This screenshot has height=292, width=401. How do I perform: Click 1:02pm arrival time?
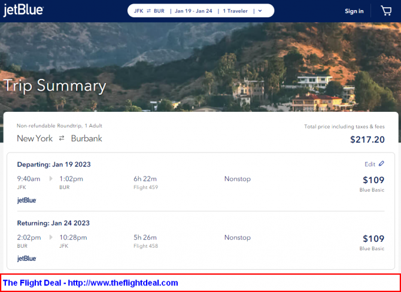click(x=71, y=179)
